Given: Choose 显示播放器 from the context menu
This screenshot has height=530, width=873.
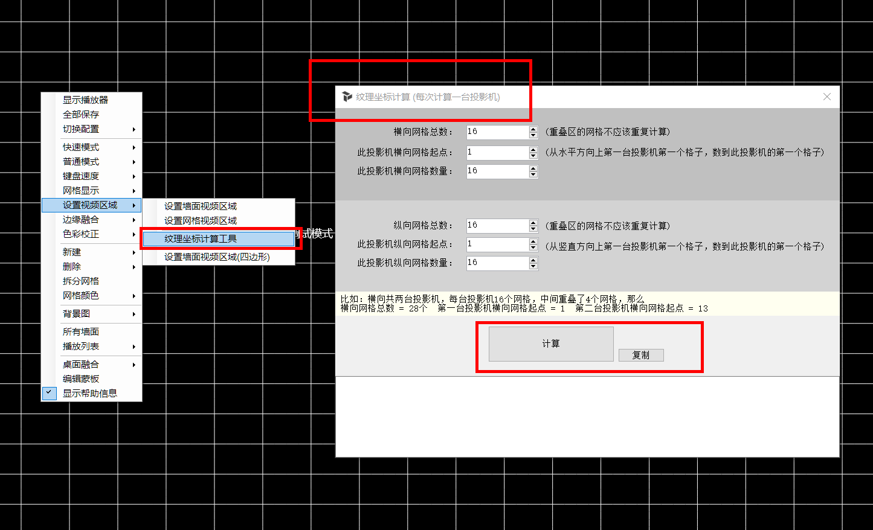Looking at the screenshot, I should pos(92,100).
